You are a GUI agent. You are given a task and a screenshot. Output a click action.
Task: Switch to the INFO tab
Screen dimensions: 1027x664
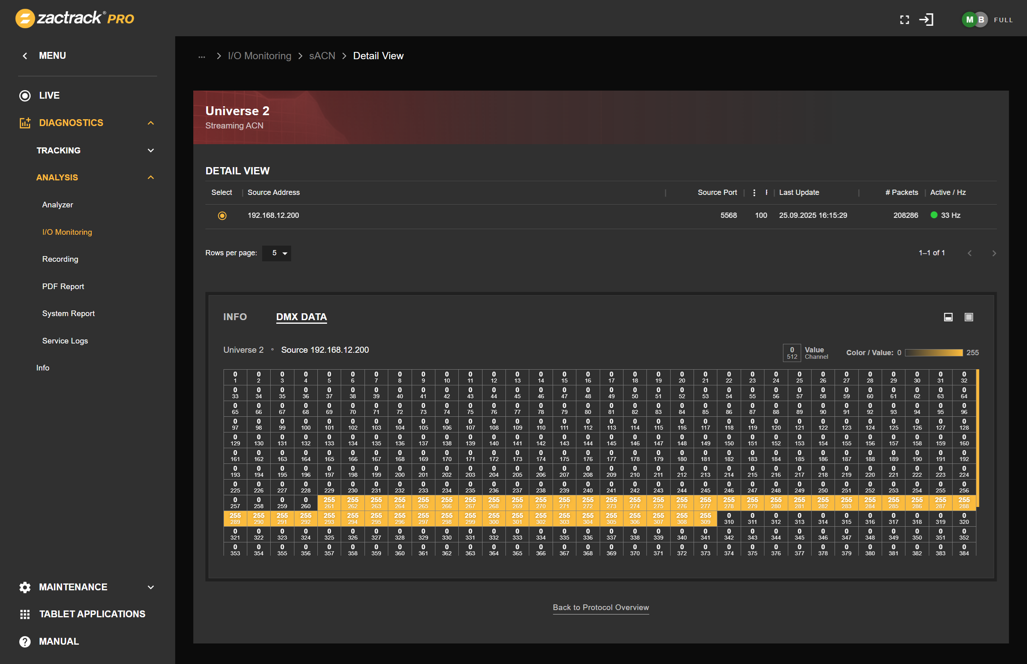tap(235, 317)
